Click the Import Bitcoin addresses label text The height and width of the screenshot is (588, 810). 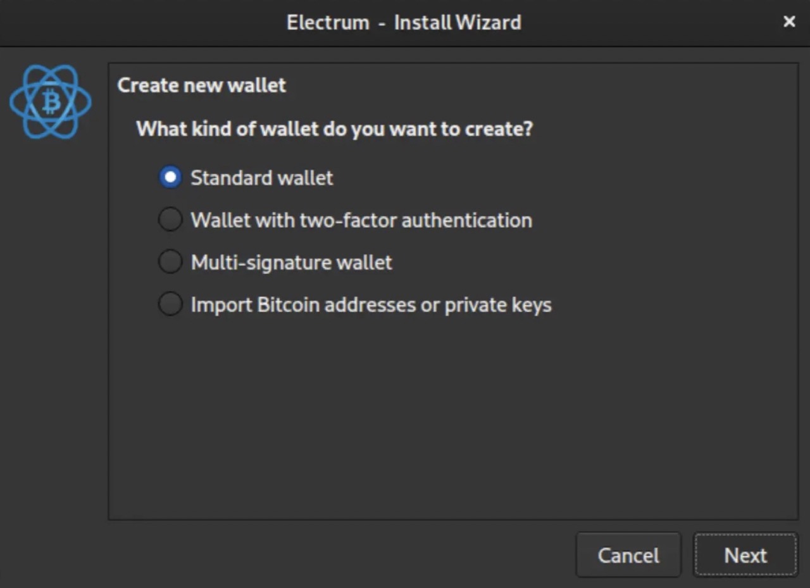tap(371, 304)
